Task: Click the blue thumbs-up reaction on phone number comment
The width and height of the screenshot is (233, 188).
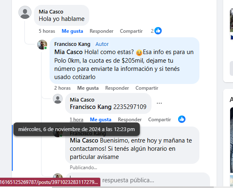Action: click(x=182, y=119)
